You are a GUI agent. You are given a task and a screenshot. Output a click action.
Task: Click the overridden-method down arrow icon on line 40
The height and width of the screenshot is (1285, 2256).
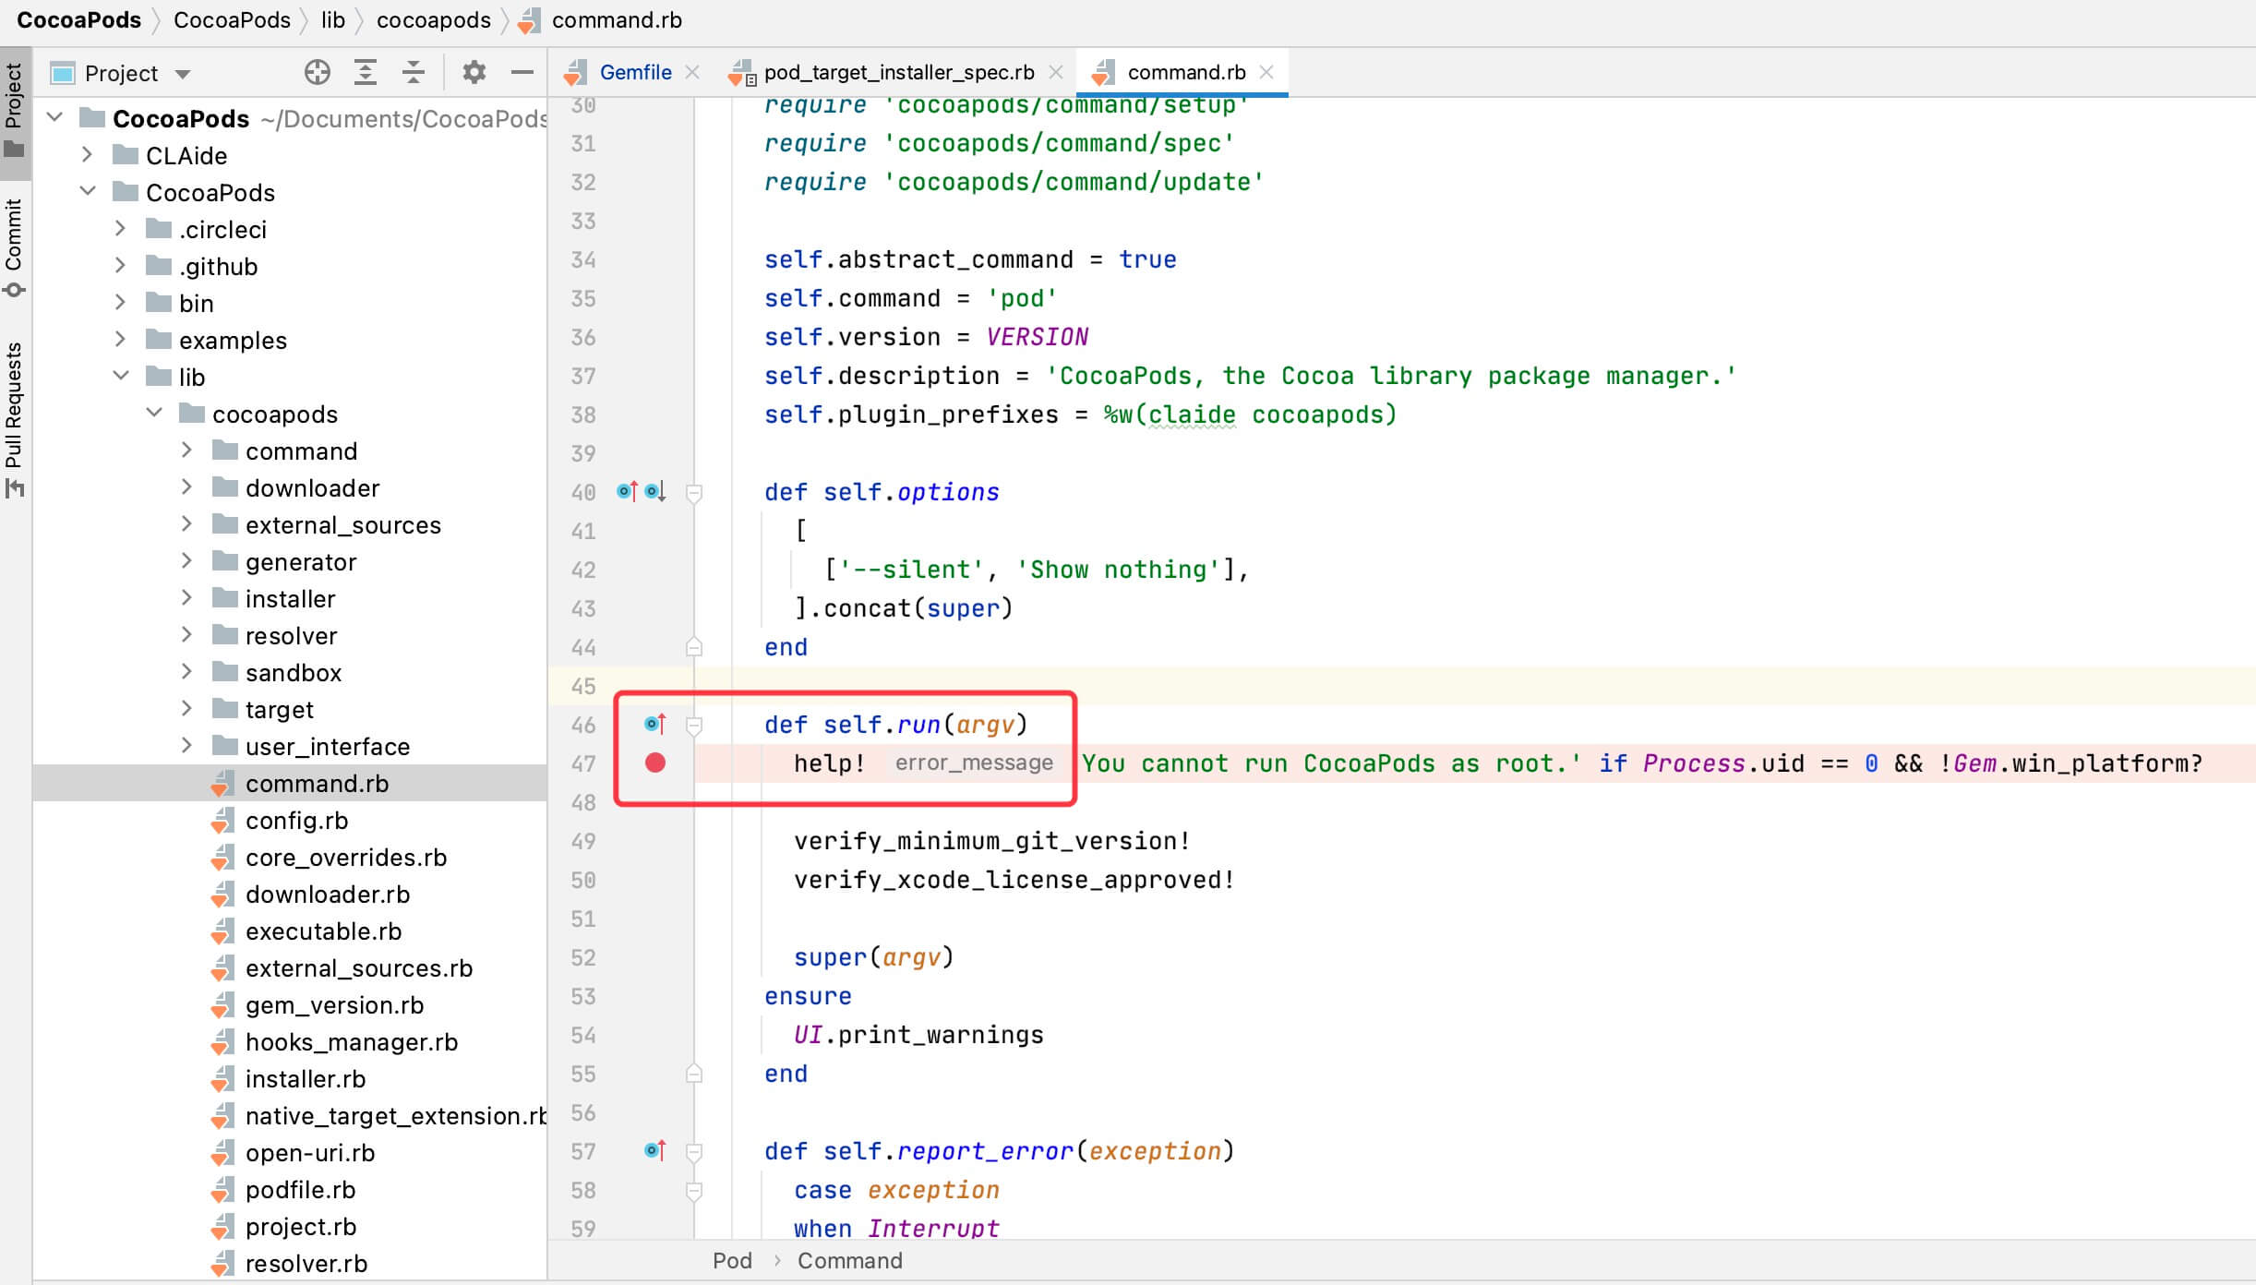655,492
